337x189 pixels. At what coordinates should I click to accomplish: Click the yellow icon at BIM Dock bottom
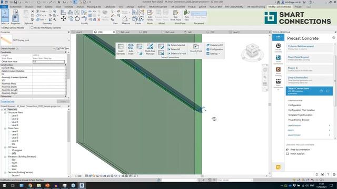tap(278, 167)
